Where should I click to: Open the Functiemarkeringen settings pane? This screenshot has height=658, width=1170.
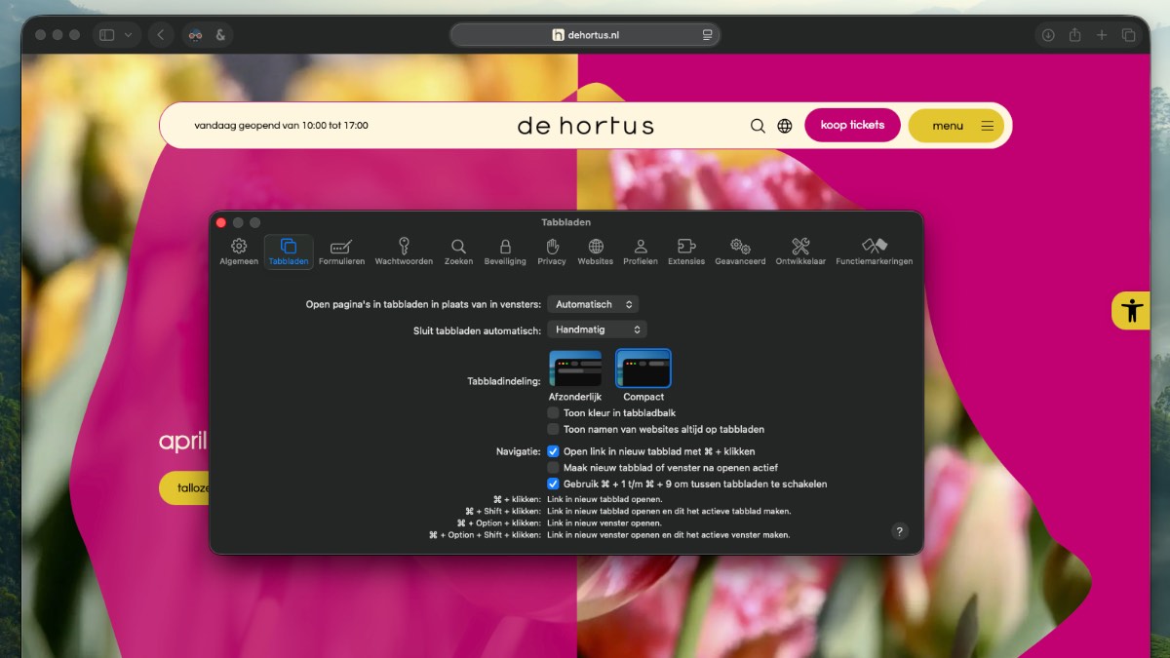click(x=874, y=252)
